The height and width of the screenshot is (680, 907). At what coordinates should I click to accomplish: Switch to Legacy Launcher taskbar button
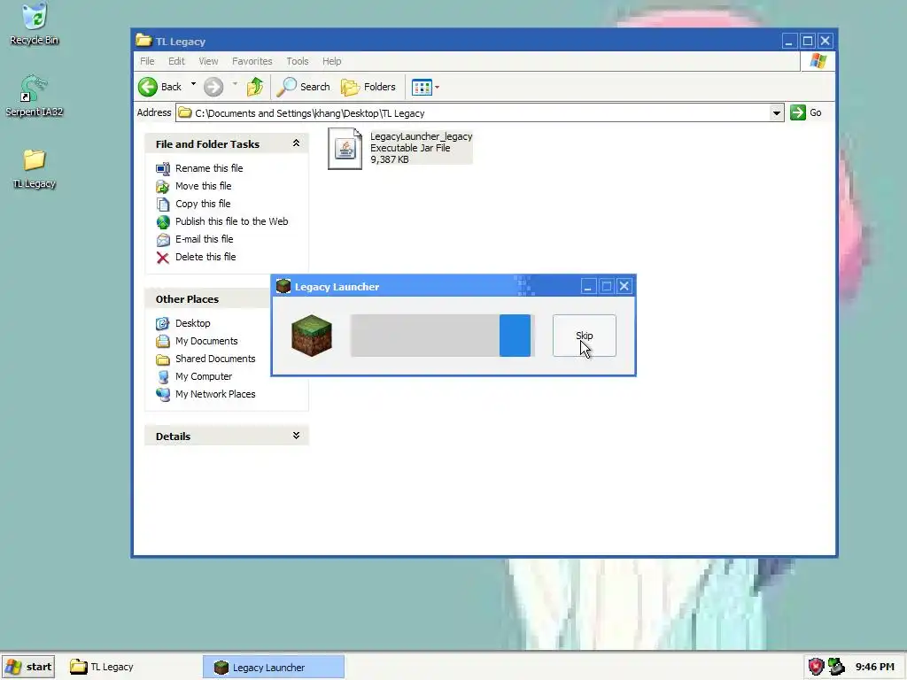pos(273,668)
